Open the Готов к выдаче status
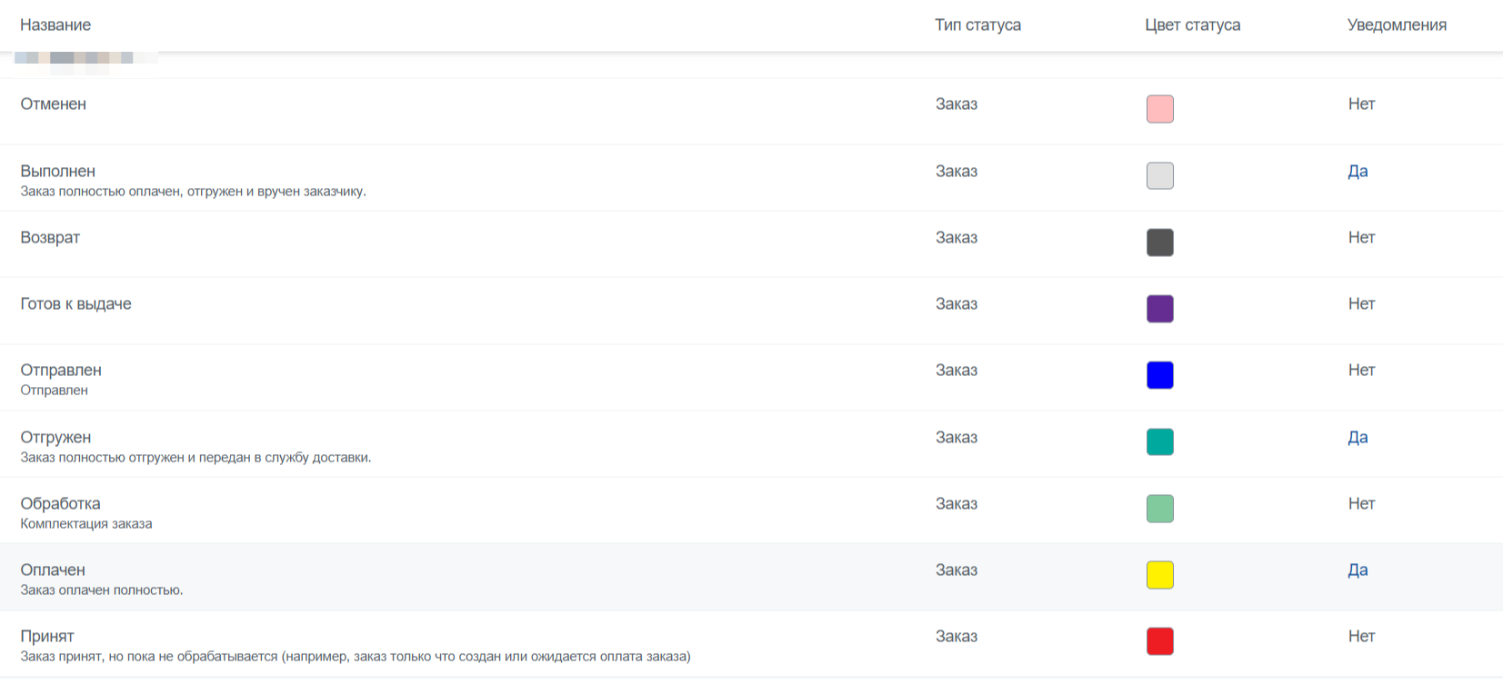Screen dimensions: 1503x684 [x=75, y=303]
